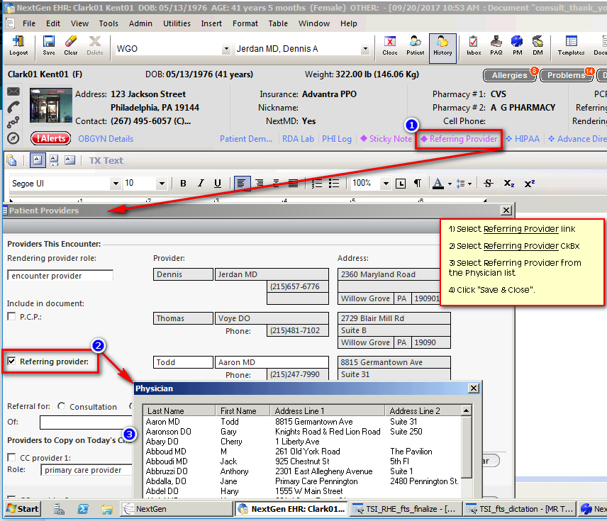Select the Consultation radio button
The image size is (607, 521).
click(x=61, y=406)
